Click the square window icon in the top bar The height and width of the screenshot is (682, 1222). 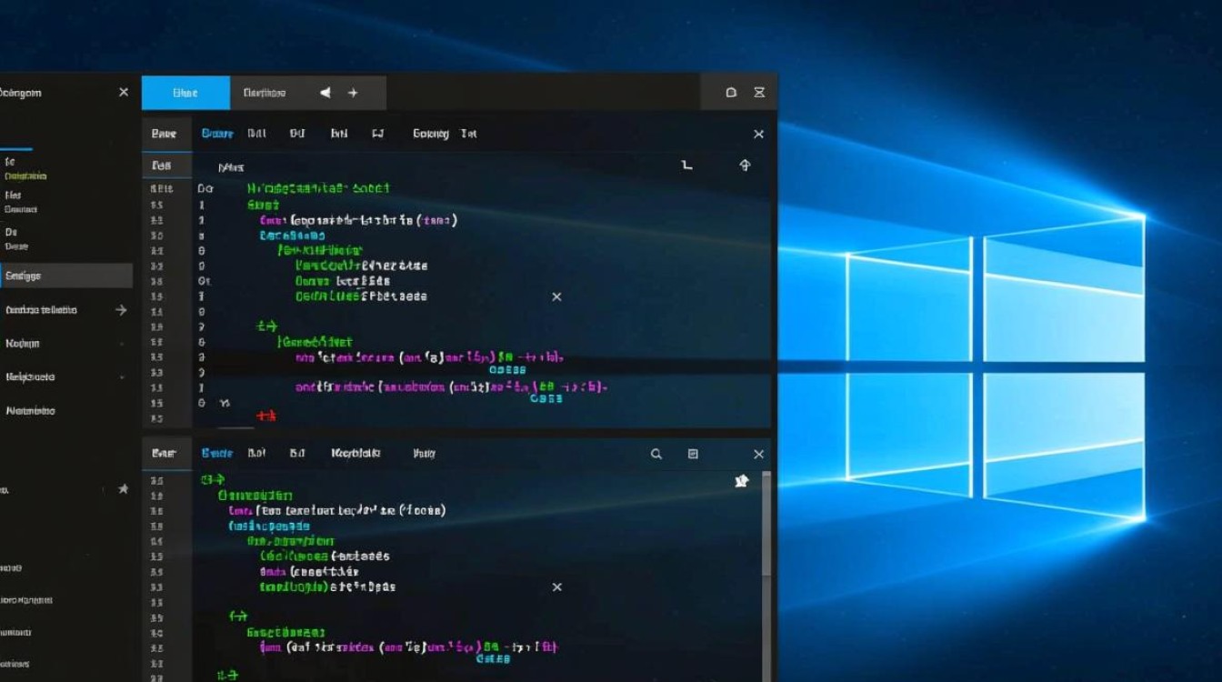[731, 93]
